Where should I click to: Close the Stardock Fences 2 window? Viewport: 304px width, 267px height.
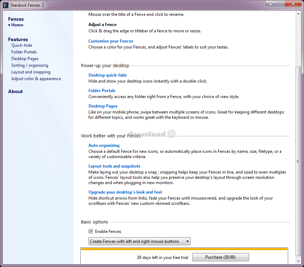point(293,4)
